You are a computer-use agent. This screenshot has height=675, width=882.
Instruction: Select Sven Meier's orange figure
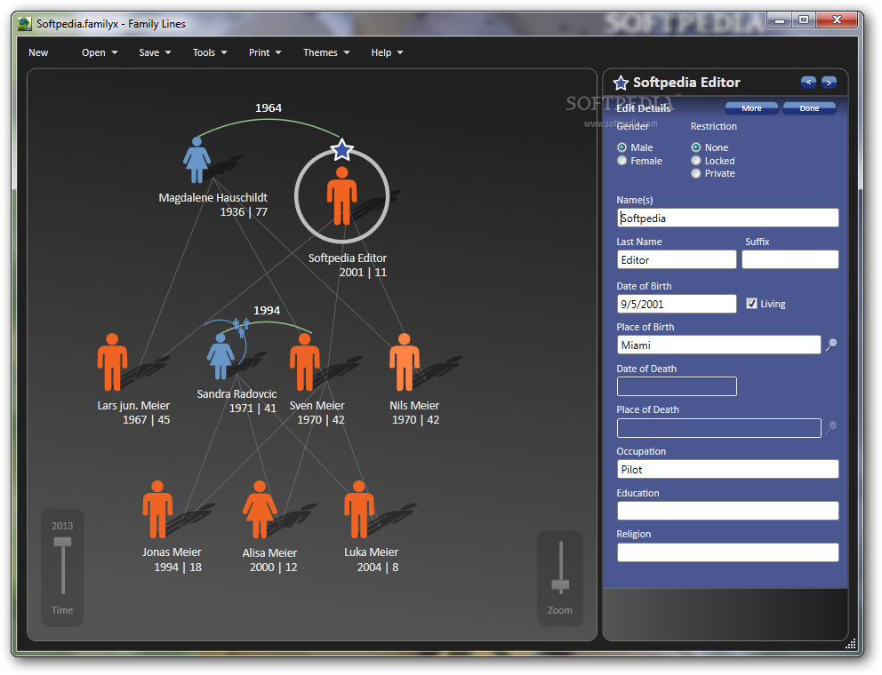pyautogui.click(x=304, y=362)
